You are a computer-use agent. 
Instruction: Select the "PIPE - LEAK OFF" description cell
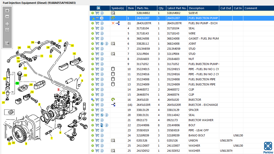tap(203, 130)
